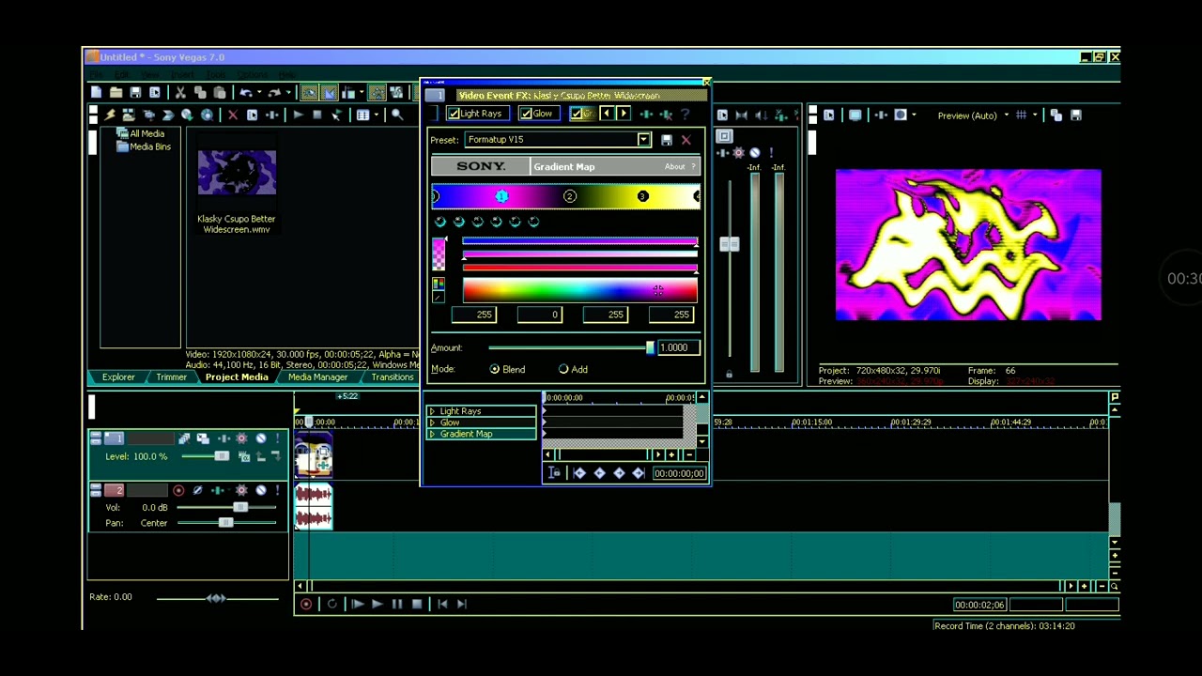Image resolution: width=1202 pixels, height=676 pixels.
Task: Toggle the Glow effect checkbox
Action: pyautogui.click(x=526, y=114)
